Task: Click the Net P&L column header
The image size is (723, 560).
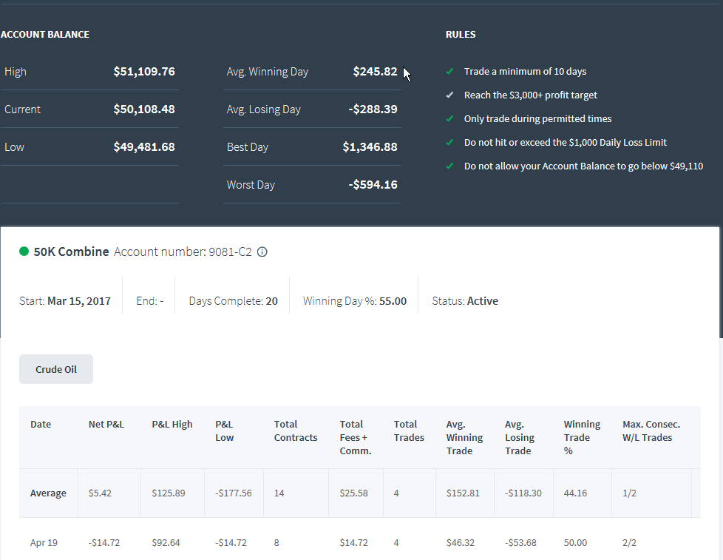Action: (x=106, y=425)
